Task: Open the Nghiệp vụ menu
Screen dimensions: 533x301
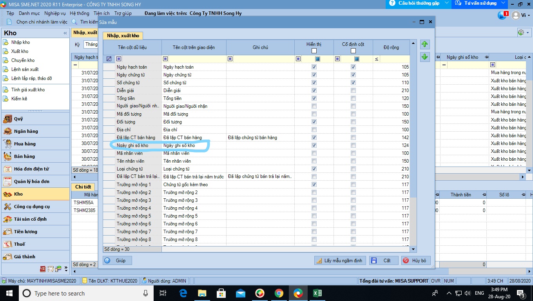Action: click(55, 13)
